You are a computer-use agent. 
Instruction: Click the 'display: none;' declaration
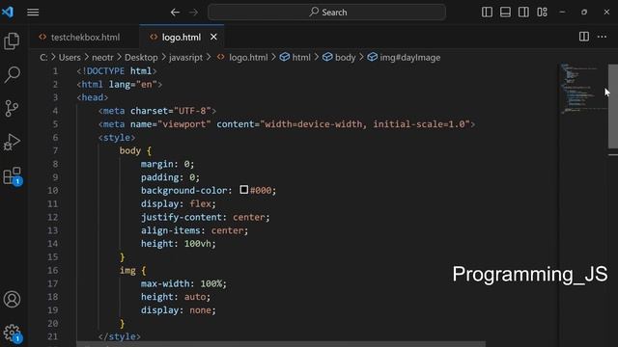click(x=179, y=310)
